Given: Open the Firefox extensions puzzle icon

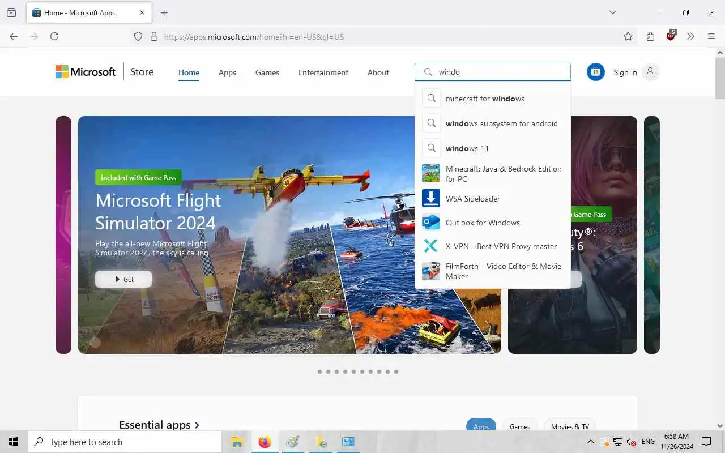Looking at the screenshot, I should [650, 36].
